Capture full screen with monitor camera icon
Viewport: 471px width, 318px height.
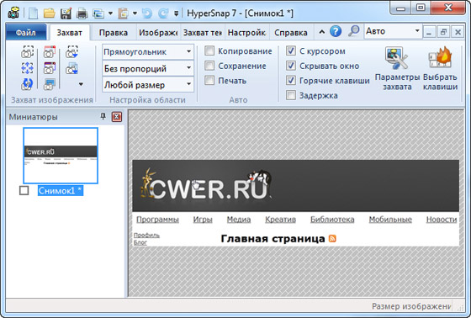click(50, 84)
